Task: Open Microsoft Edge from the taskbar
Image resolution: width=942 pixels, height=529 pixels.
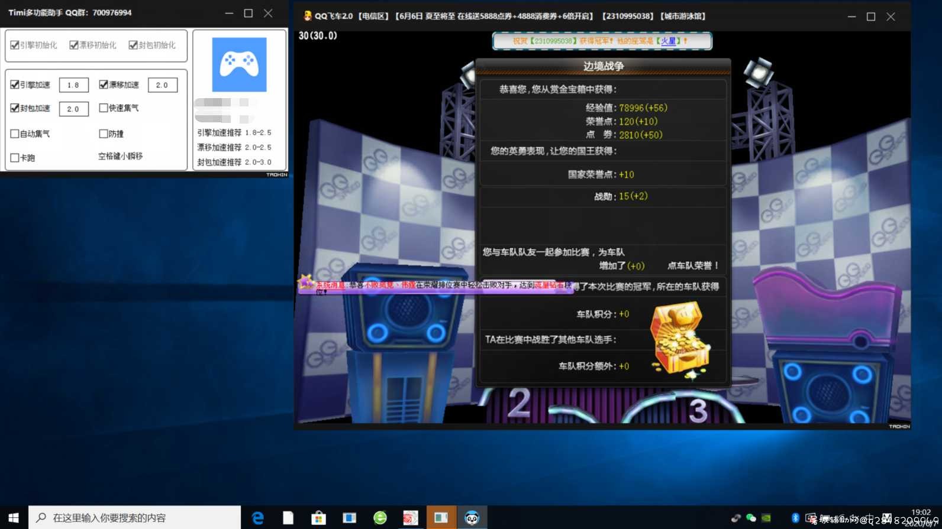Action: click(257, 518)
